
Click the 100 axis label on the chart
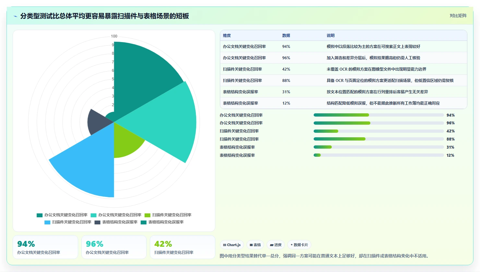coord(114,36)
